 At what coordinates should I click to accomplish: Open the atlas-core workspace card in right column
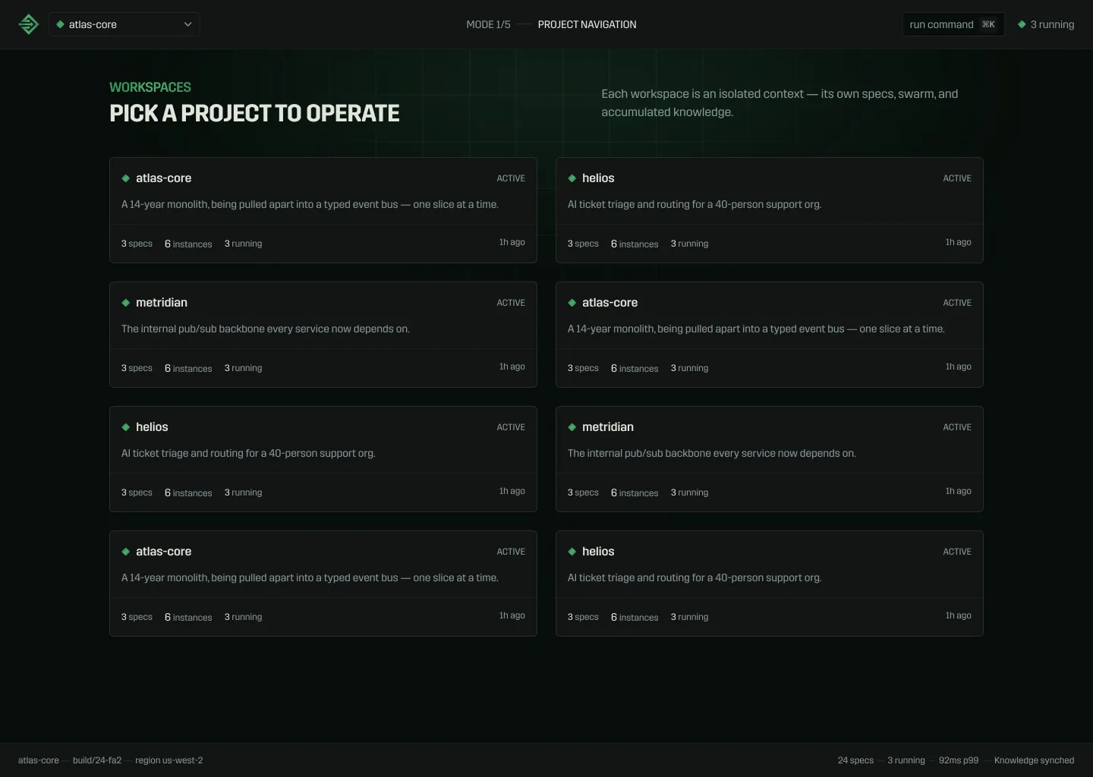pyautogui.click(x=770, y=335)
